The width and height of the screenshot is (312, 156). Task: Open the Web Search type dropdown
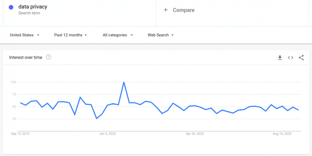pyautogui.click(x=161, y=35)
